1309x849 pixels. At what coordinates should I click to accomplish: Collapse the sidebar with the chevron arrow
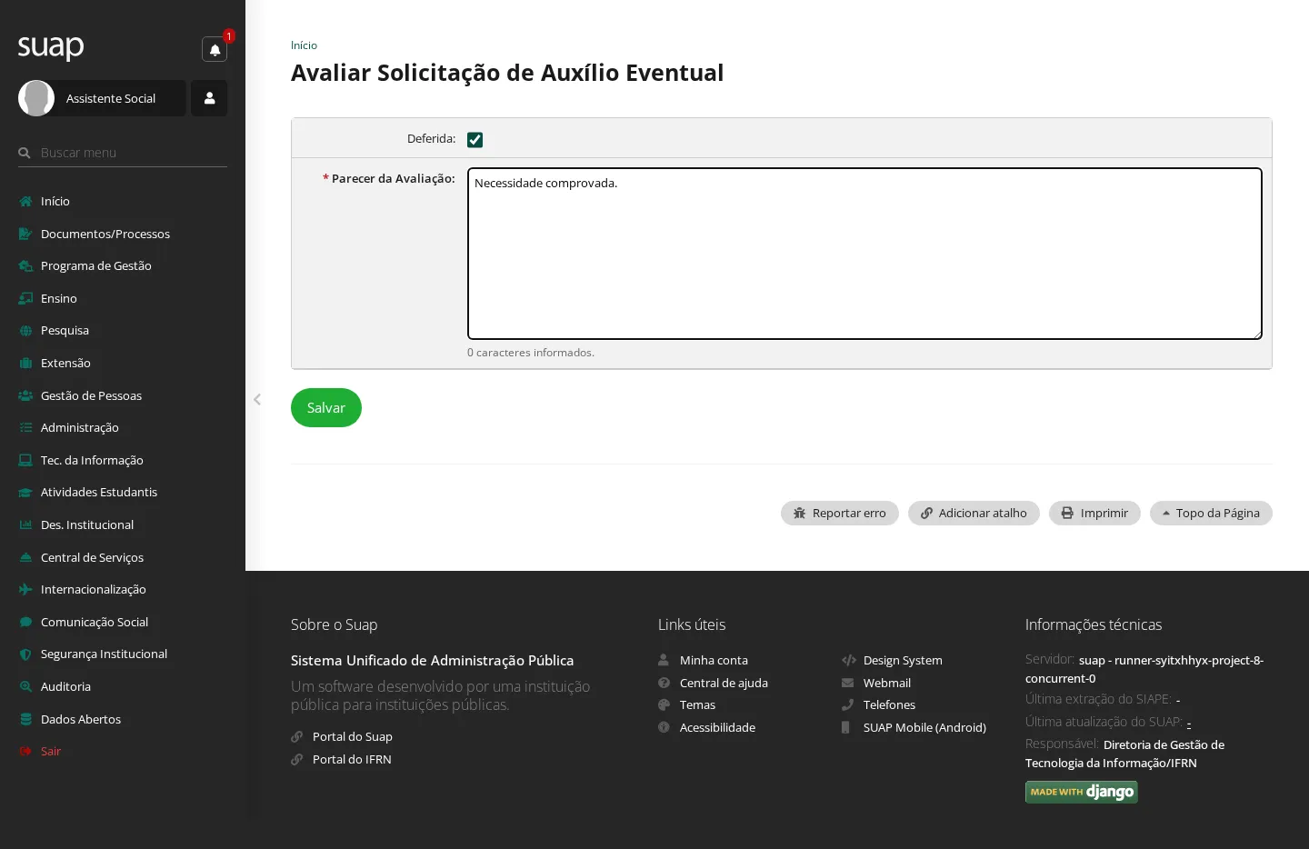point(257,399)
